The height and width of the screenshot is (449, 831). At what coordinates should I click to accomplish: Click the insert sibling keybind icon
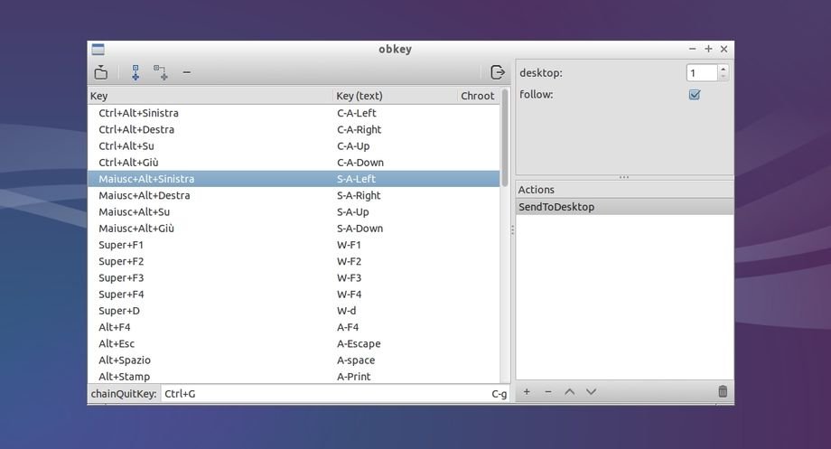point(135,72)
